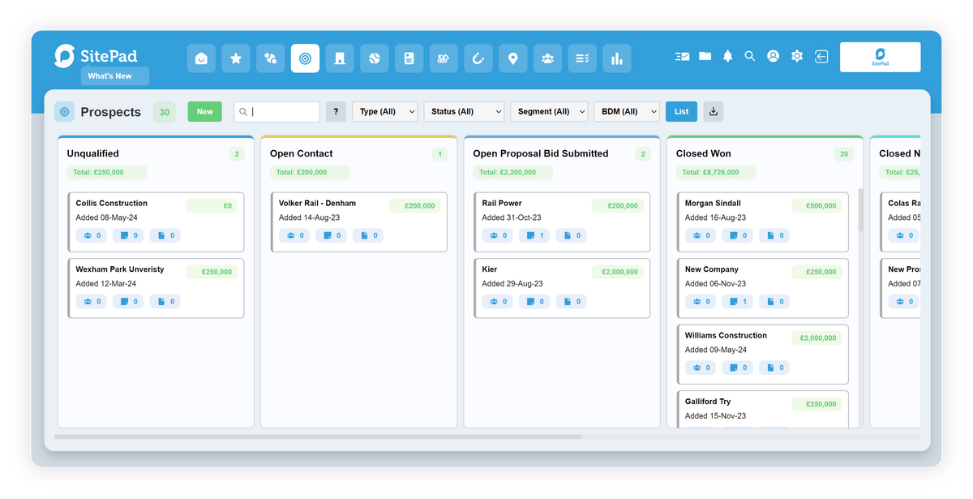973x499 pixels.
Task: Click the green New button
Action: [x=205, y=112]
